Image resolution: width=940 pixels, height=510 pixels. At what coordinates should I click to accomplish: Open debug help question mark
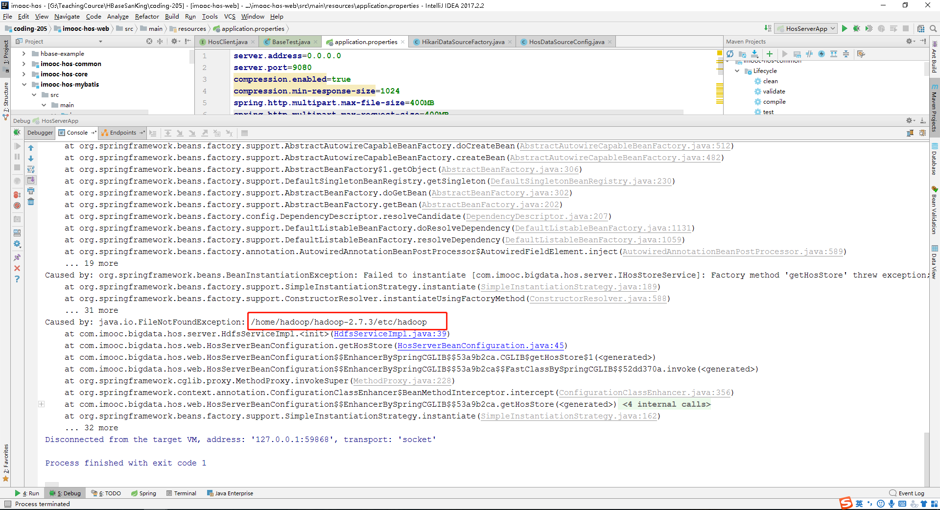coord(17,279)
